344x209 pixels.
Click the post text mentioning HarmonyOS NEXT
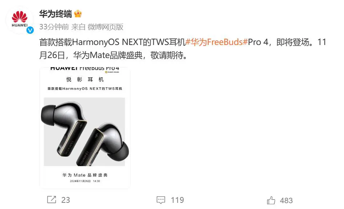click(x=183, y=49)
